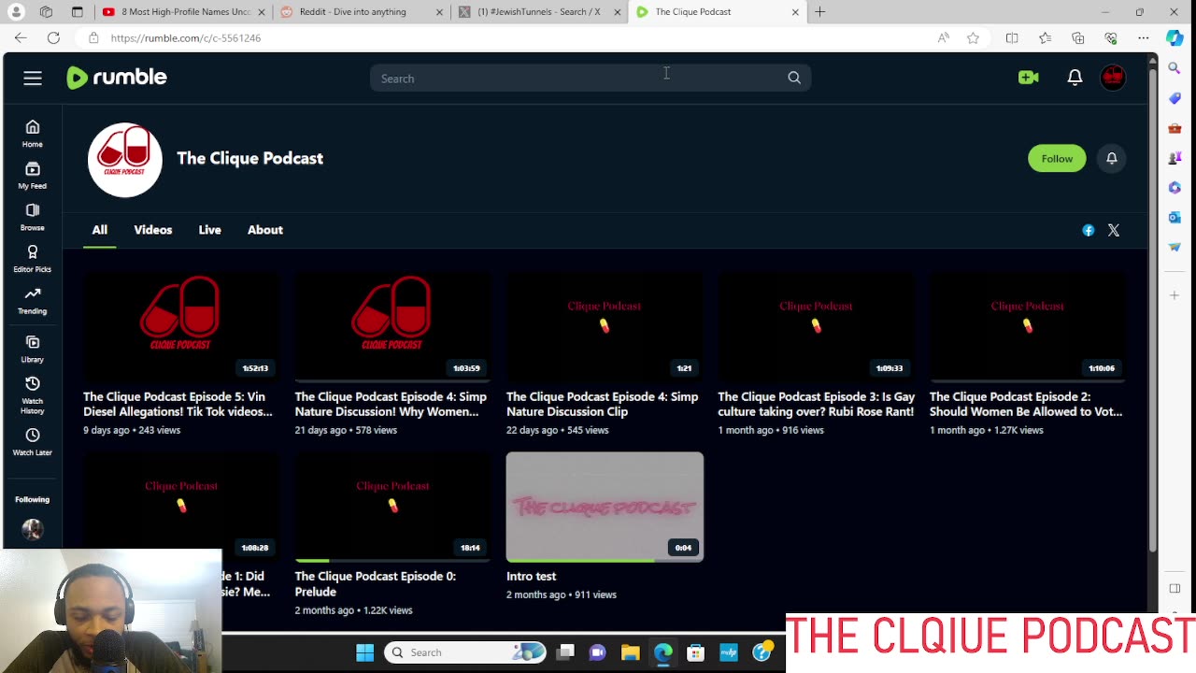Click the Windows taskbar search box
Image resolution: width=1196 pixels, height=673 pixels.
[464, 652]
